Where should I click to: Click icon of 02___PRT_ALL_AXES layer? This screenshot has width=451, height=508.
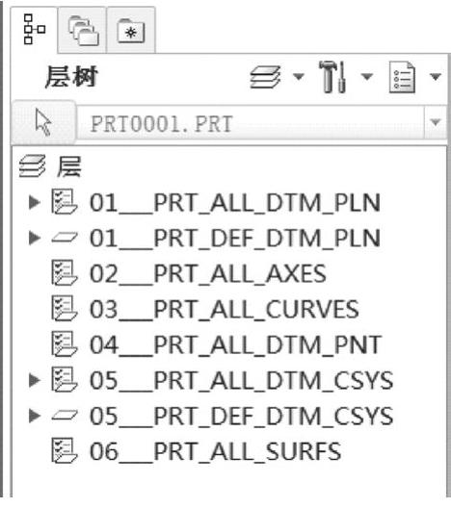point(65,273)
